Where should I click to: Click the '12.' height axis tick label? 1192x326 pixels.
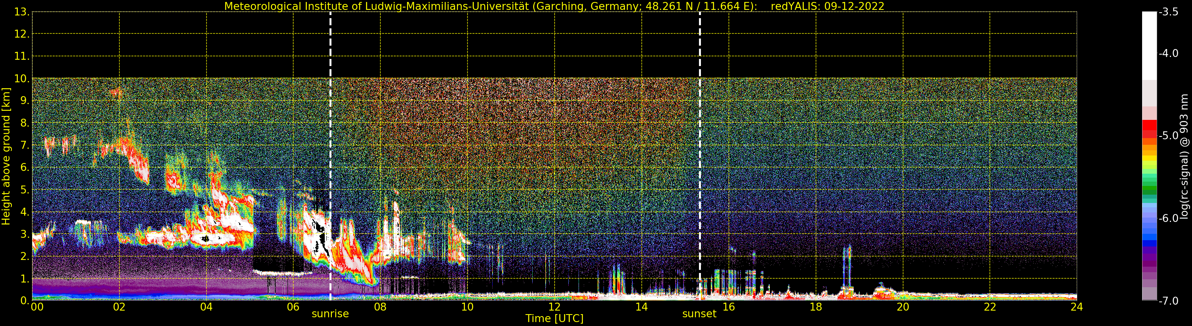(22, 34)
